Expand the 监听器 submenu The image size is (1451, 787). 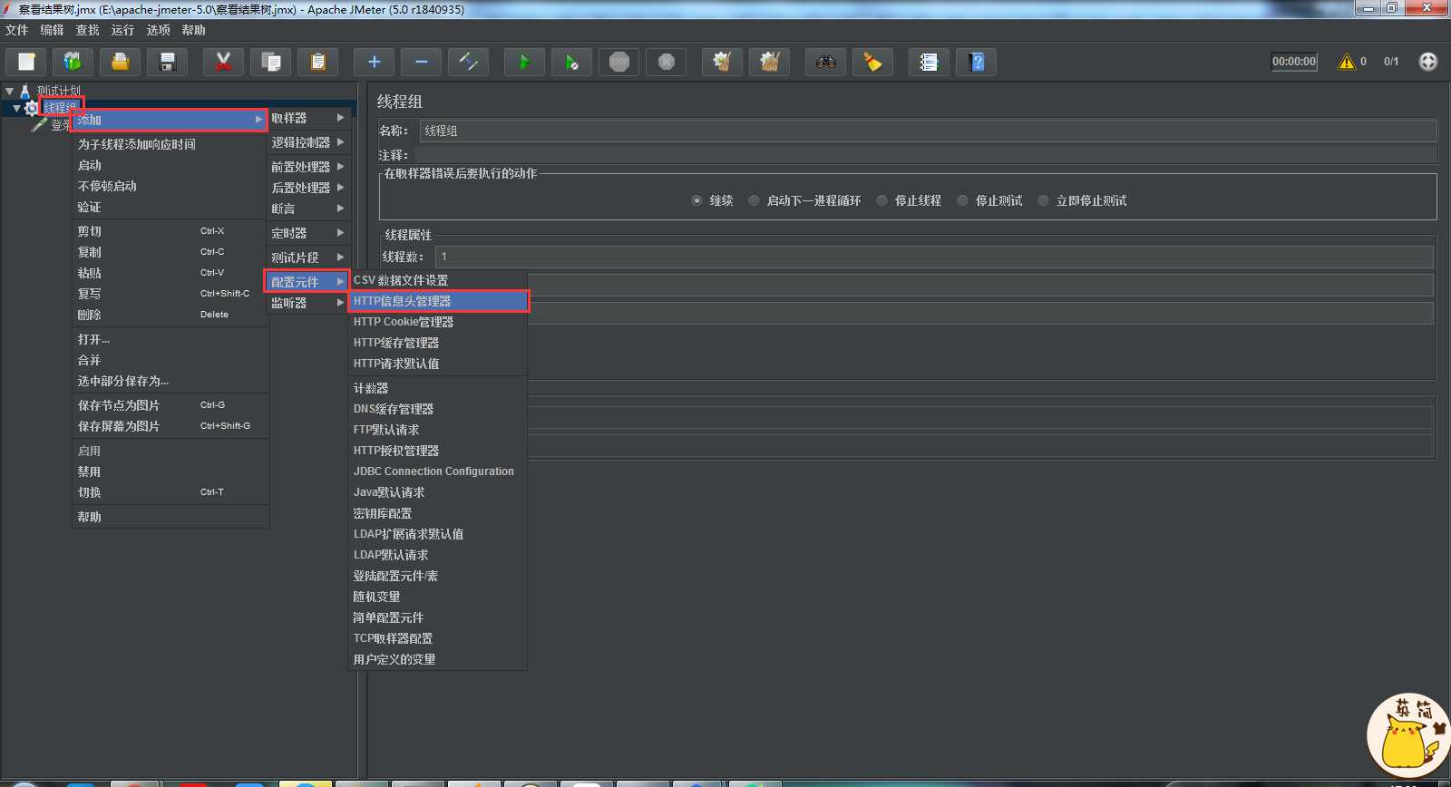point(308,303)
